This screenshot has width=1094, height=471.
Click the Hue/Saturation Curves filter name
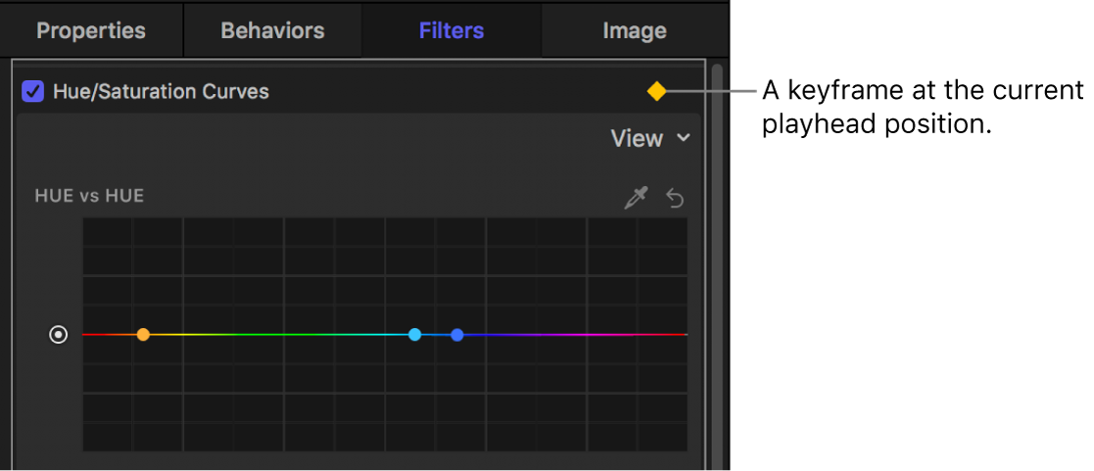pyautogui.click(x=161, y=92)
